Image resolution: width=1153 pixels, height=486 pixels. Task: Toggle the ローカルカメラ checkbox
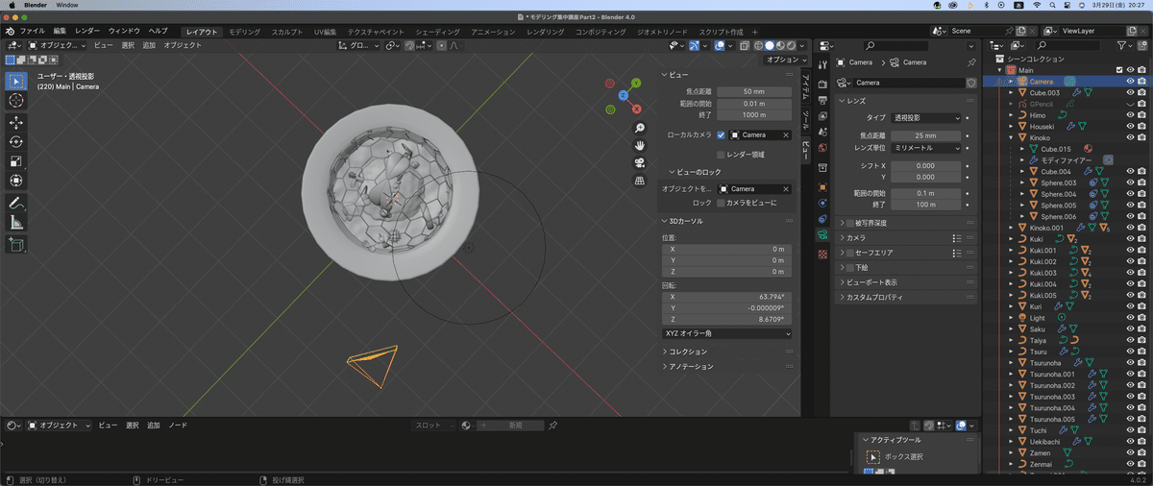tap(721, 135)
